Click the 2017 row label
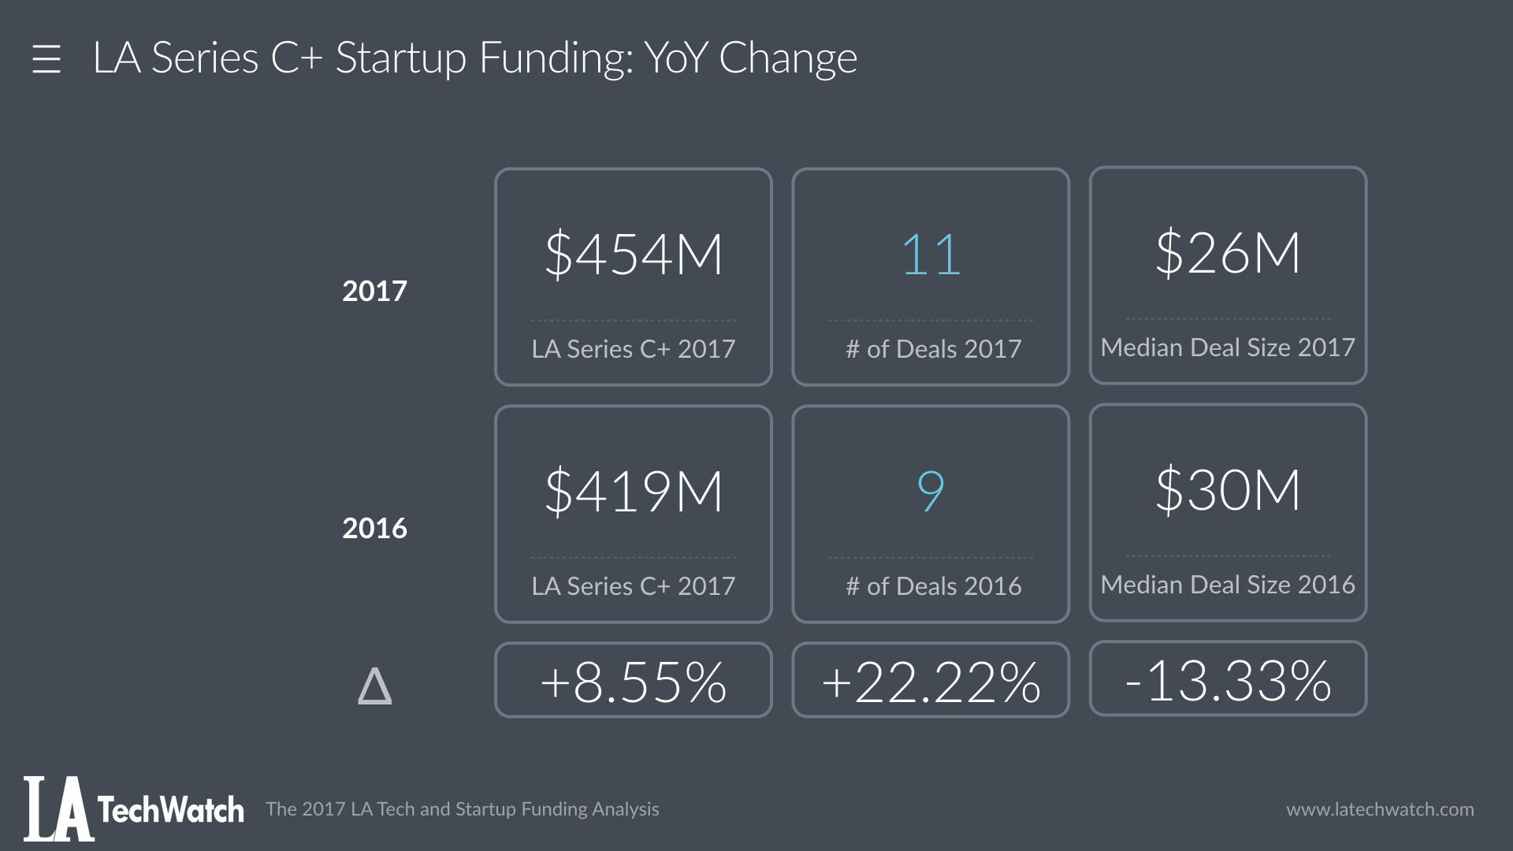1513x851 pixels. click(x=374, y=292)
